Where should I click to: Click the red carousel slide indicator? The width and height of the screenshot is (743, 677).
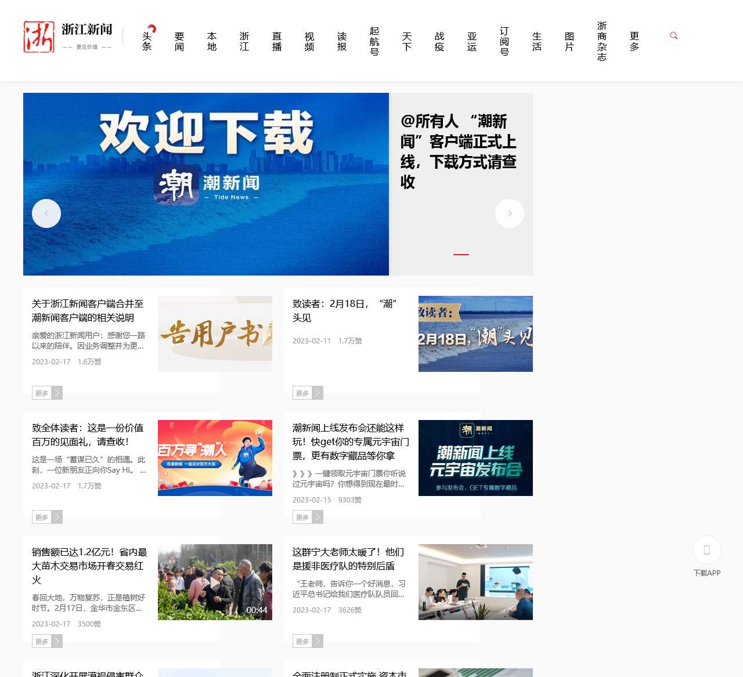pos(461,254)
